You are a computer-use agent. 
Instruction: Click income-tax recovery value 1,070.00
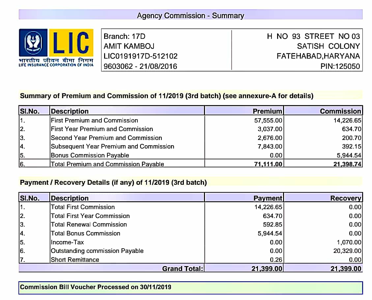tap(349, 242)
